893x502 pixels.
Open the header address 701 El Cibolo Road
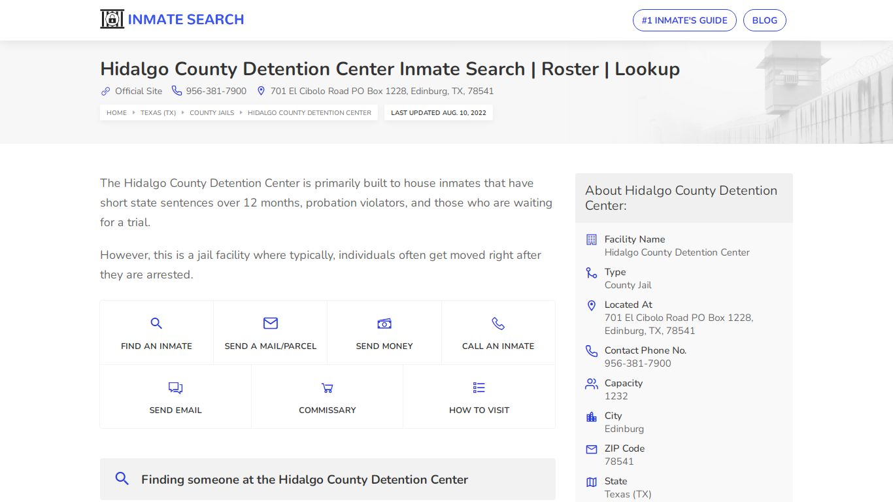coord(382,91)
